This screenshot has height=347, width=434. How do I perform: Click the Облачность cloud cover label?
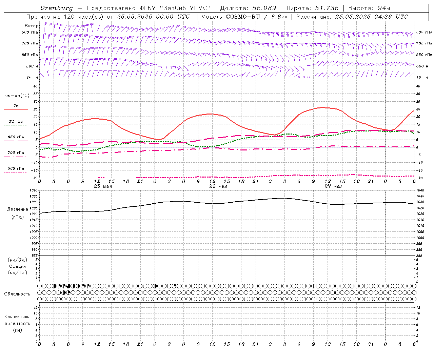pos(17,294)
